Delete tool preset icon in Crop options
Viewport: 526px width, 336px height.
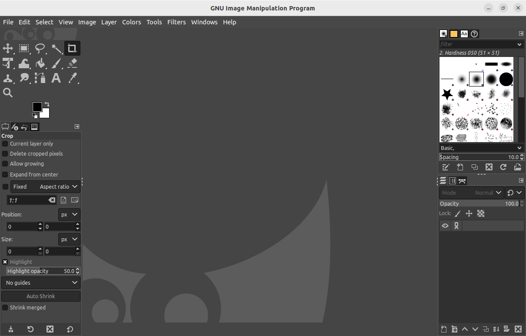pyautogui.click(x=50, y=329)
